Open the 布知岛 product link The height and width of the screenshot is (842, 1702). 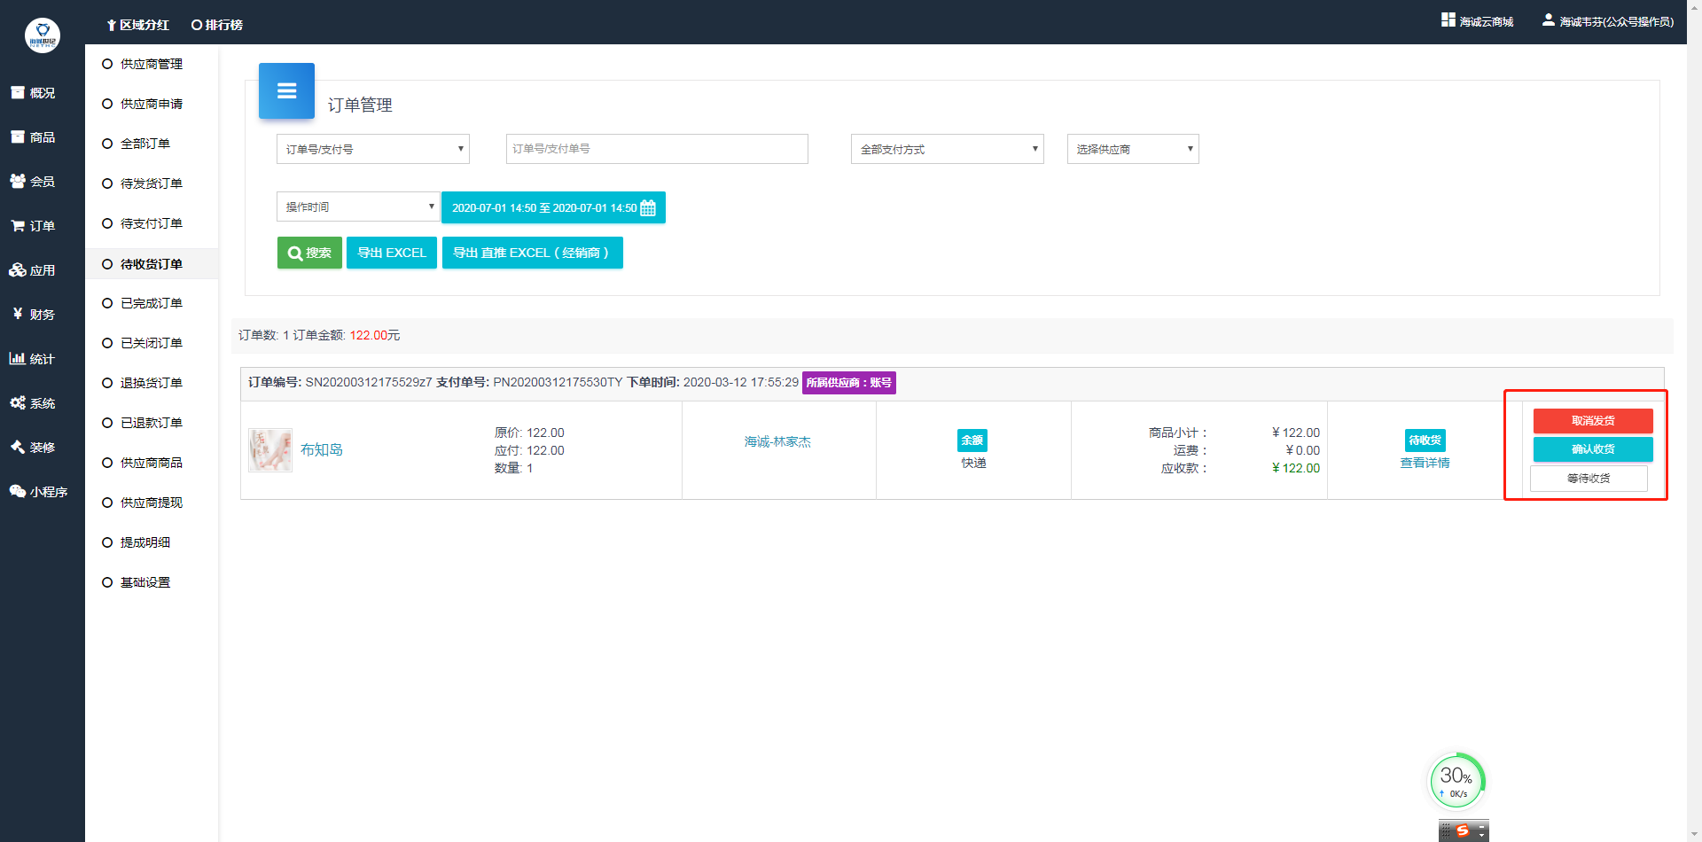[x=322, y=449]
